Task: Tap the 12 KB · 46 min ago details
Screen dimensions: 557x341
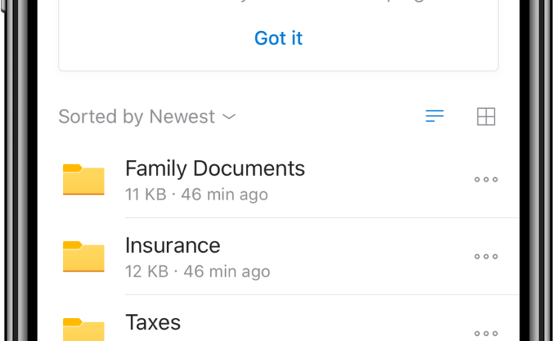Action: pos(198,272)
